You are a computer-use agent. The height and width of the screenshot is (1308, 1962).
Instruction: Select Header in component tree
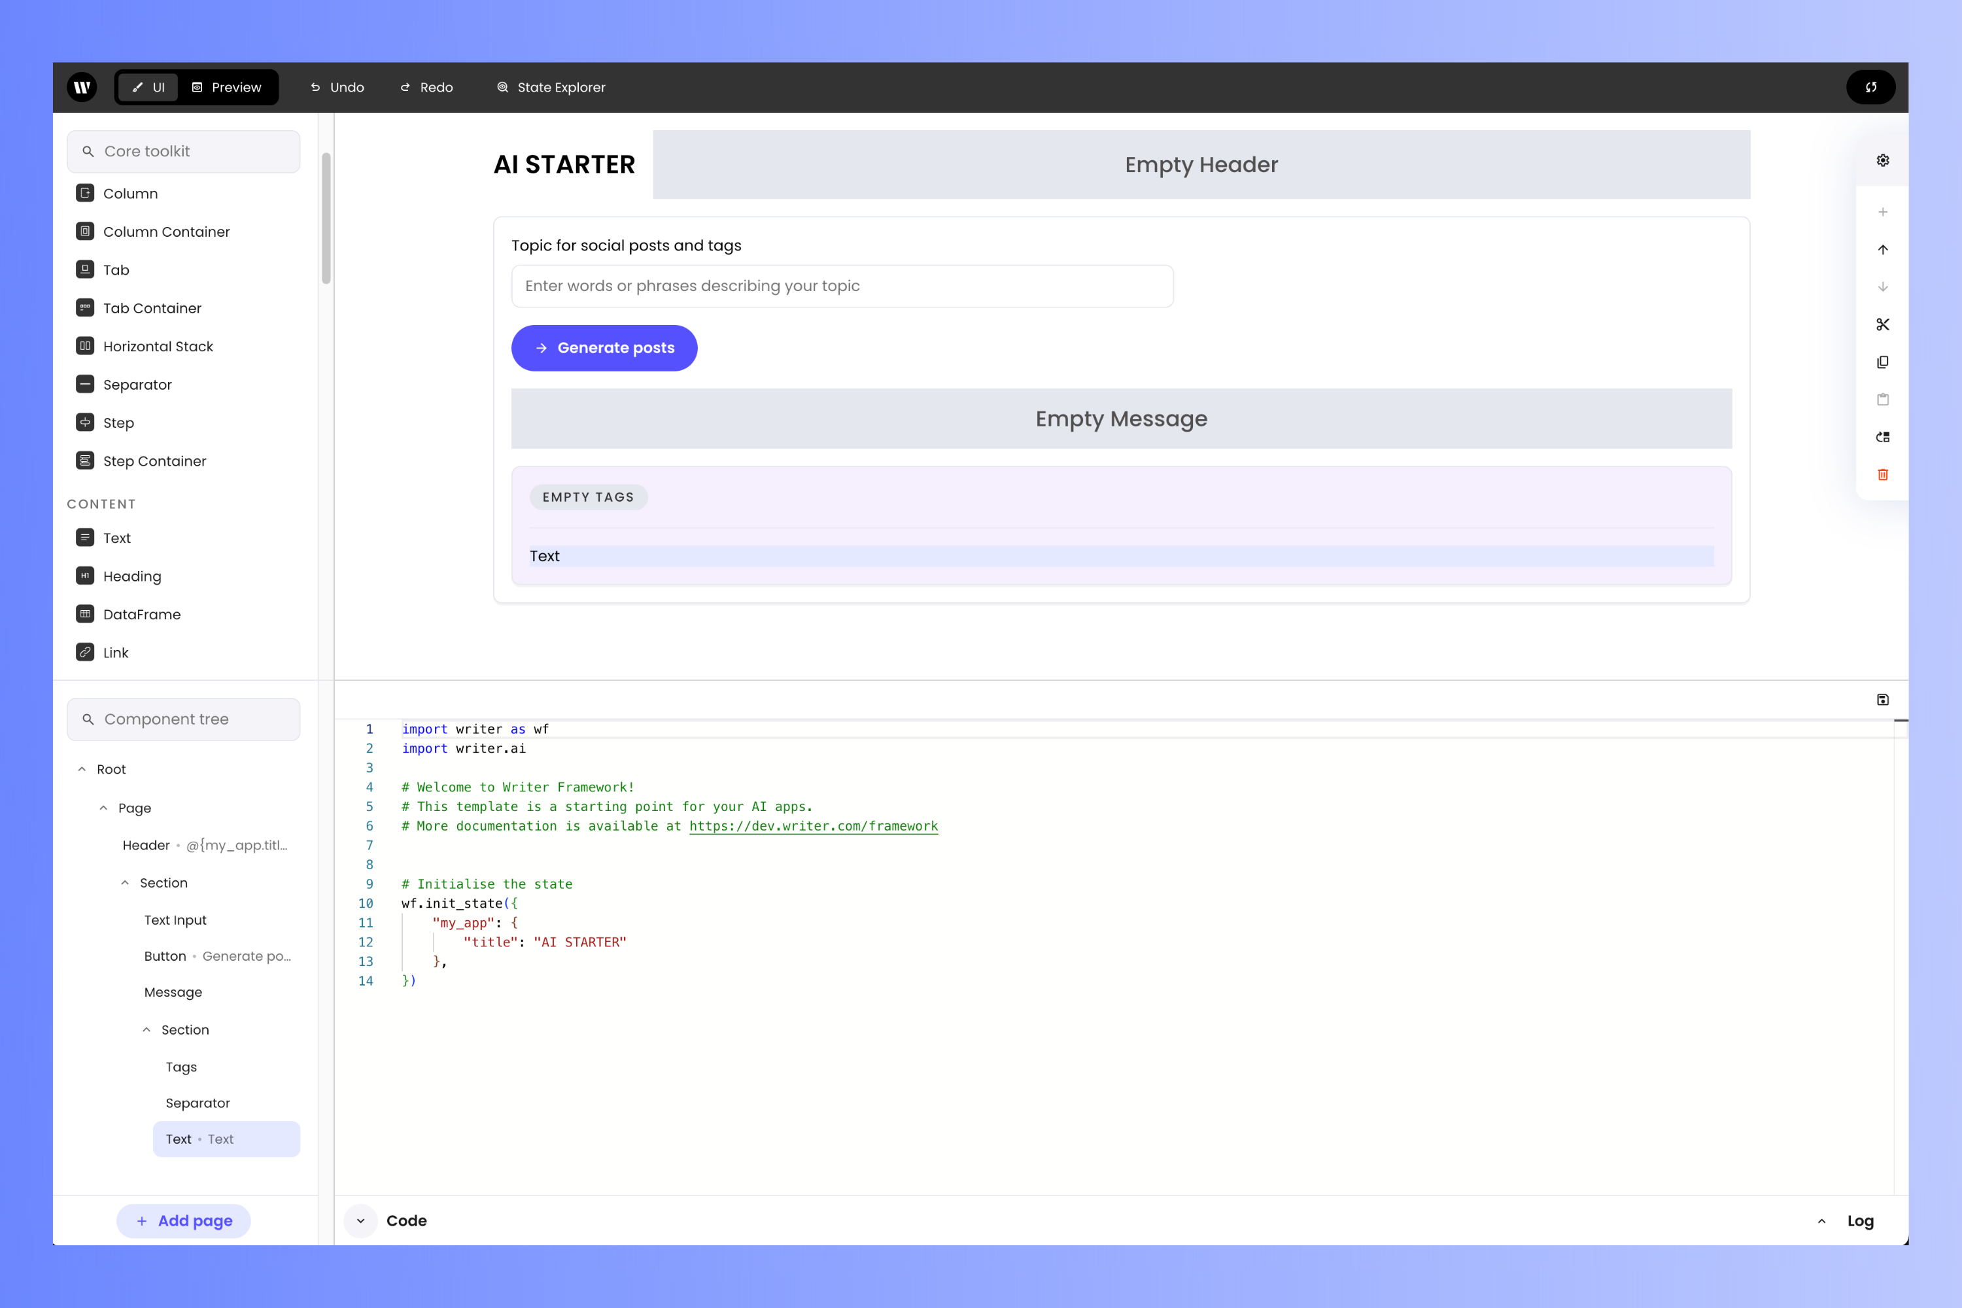tap(205, 845)
